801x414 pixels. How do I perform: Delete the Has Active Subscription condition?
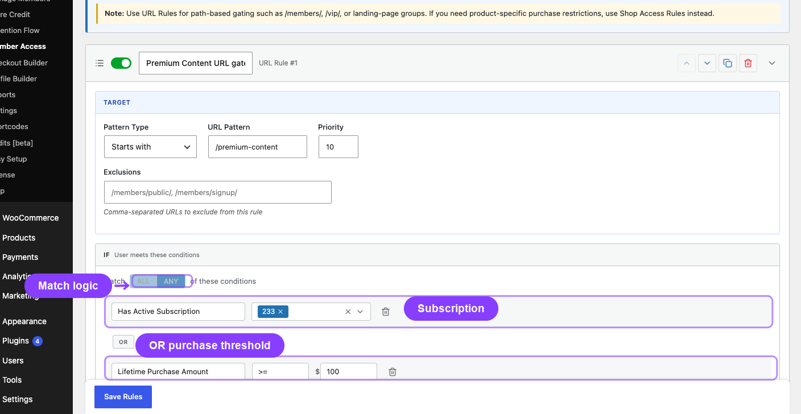tap(386, 312)
